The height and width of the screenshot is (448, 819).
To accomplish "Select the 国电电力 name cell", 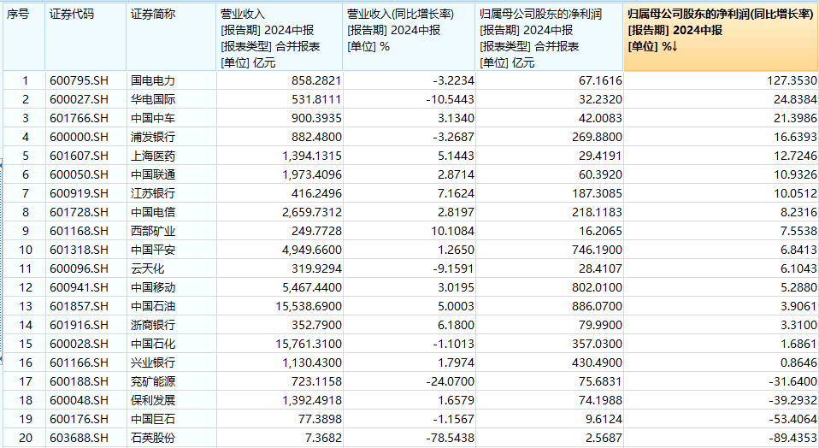I will tap(153, 80).
